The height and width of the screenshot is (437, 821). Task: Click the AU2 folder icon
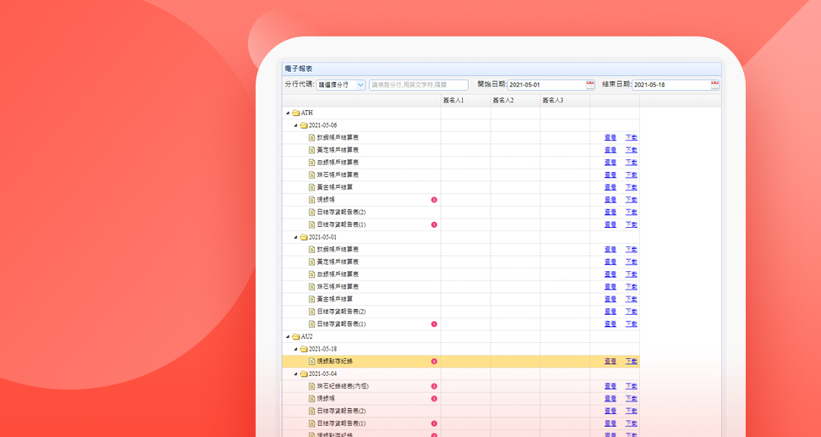click(296, 336)
